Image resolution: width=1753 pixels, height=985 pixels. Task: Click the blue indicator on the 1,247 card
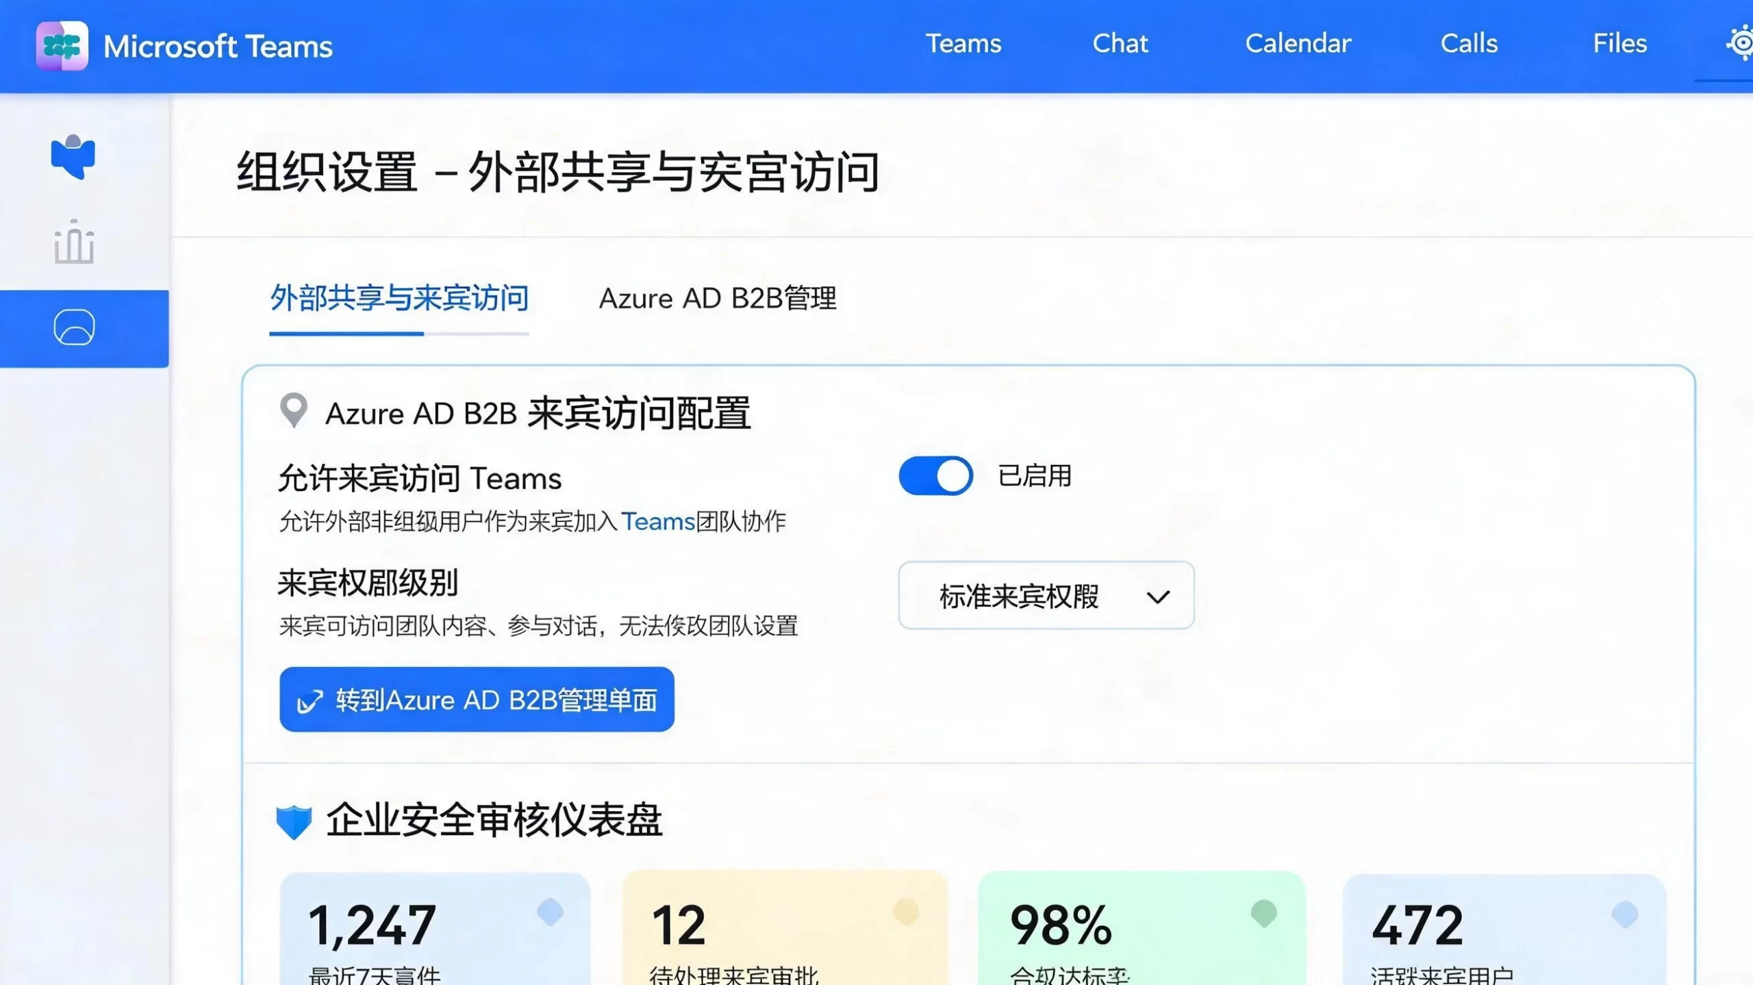pos(550,912)
